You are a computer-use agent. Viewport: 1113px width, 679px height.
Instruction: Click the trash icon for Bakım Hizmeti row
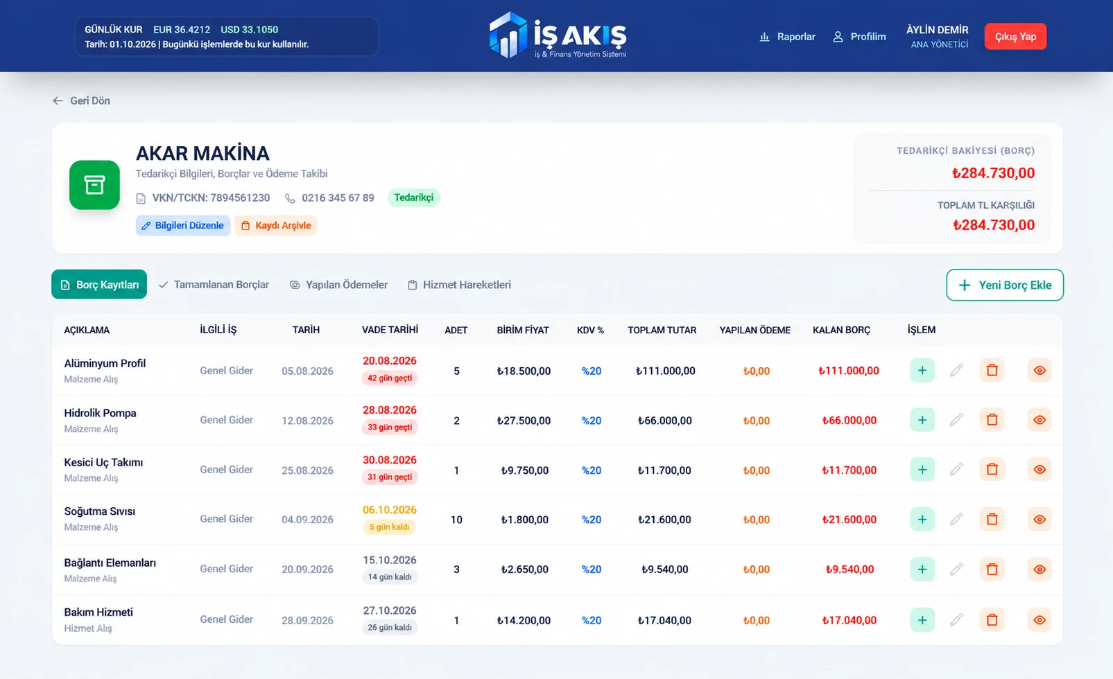click(x=992, y=620)
